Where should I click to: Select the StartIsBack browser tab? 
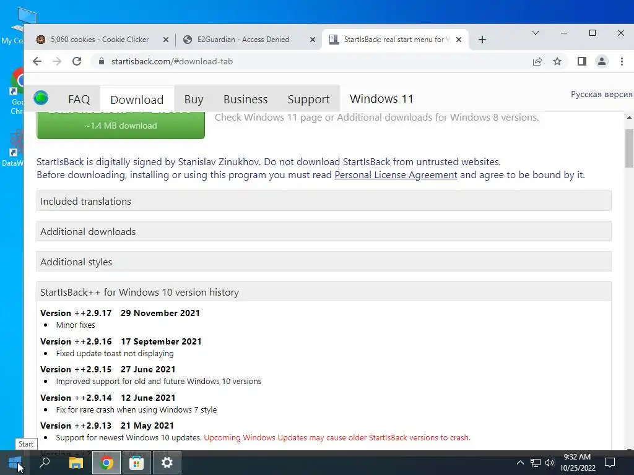(x=395, y=40)
